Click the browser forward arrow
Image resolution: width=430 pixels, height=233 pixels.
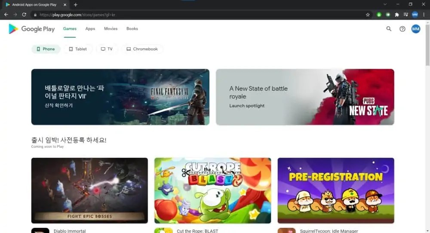tap(15, 15)
